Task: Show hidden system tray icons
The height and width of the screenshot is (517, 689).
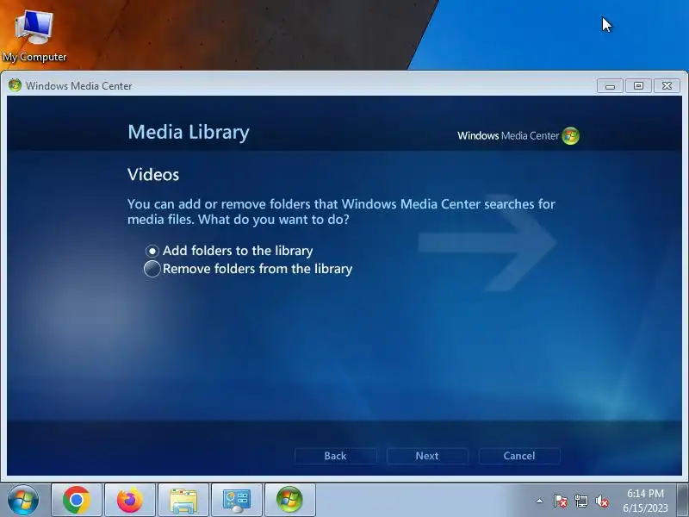Action: pos(540,501)
